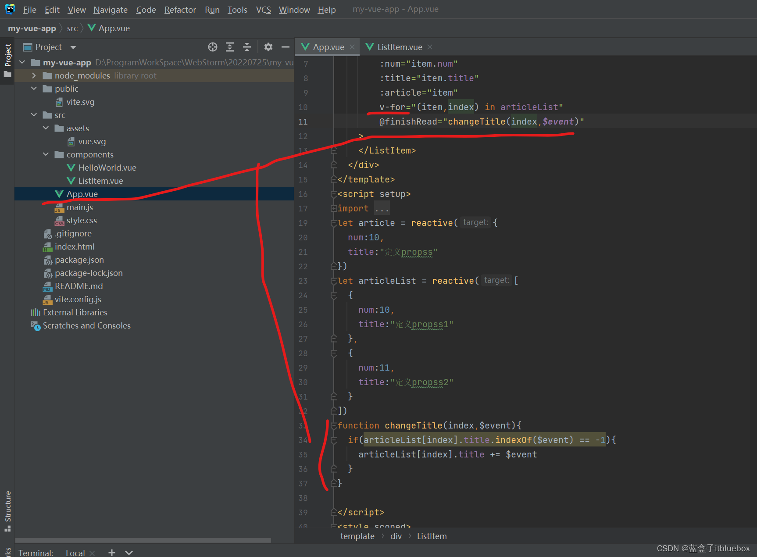Collapse the my-vue-app root folder
The image size is (757, 557).
22,62
